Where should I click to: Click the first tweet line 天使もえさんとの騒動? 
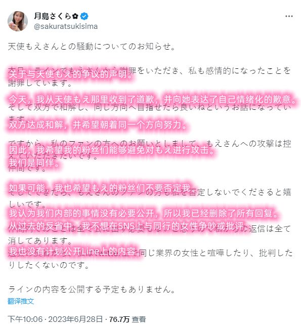92,47
